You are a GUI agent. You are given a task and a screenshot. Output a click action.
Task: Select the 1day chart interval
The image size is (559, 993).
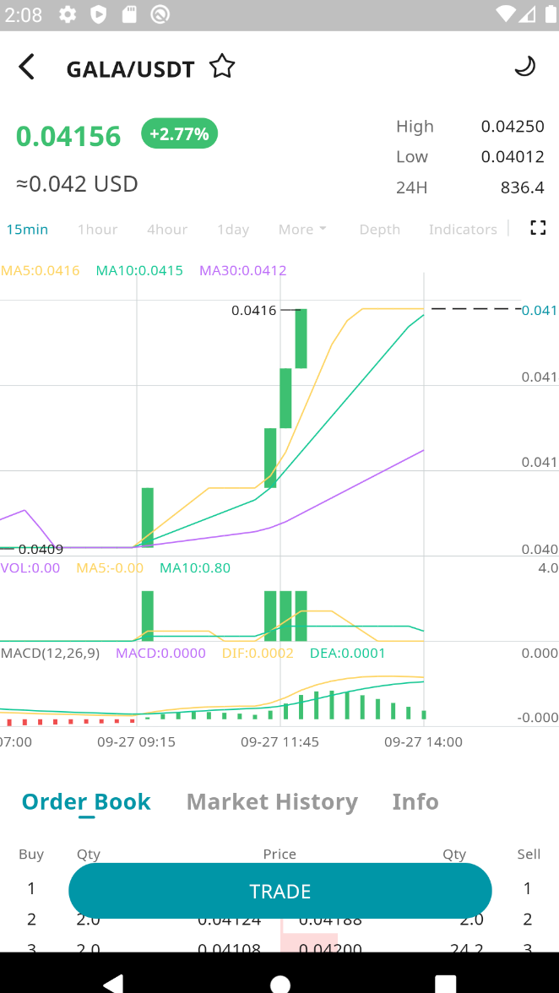[233, 230]
